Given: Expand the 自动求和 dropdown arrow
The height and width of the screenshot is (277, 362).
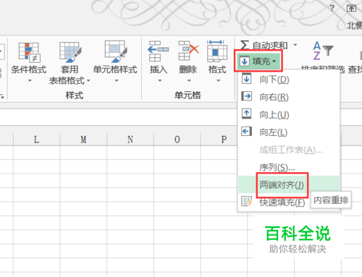Looking at the screenshot, I should (x=295, y=45).
